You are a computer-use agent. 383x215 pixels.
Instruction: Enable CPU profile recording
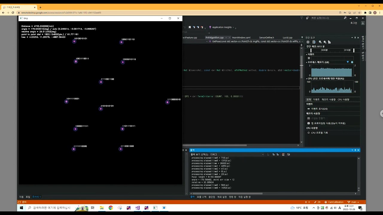319,133
